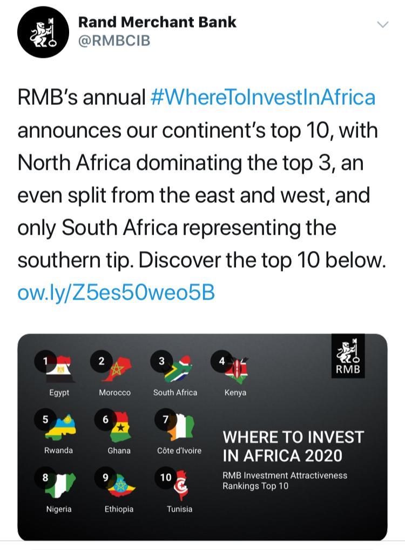The image size is (405, 550).
Task: Tap the Rand Merchant Bank name
Action: pyautogui.click(x=157, y=22)
